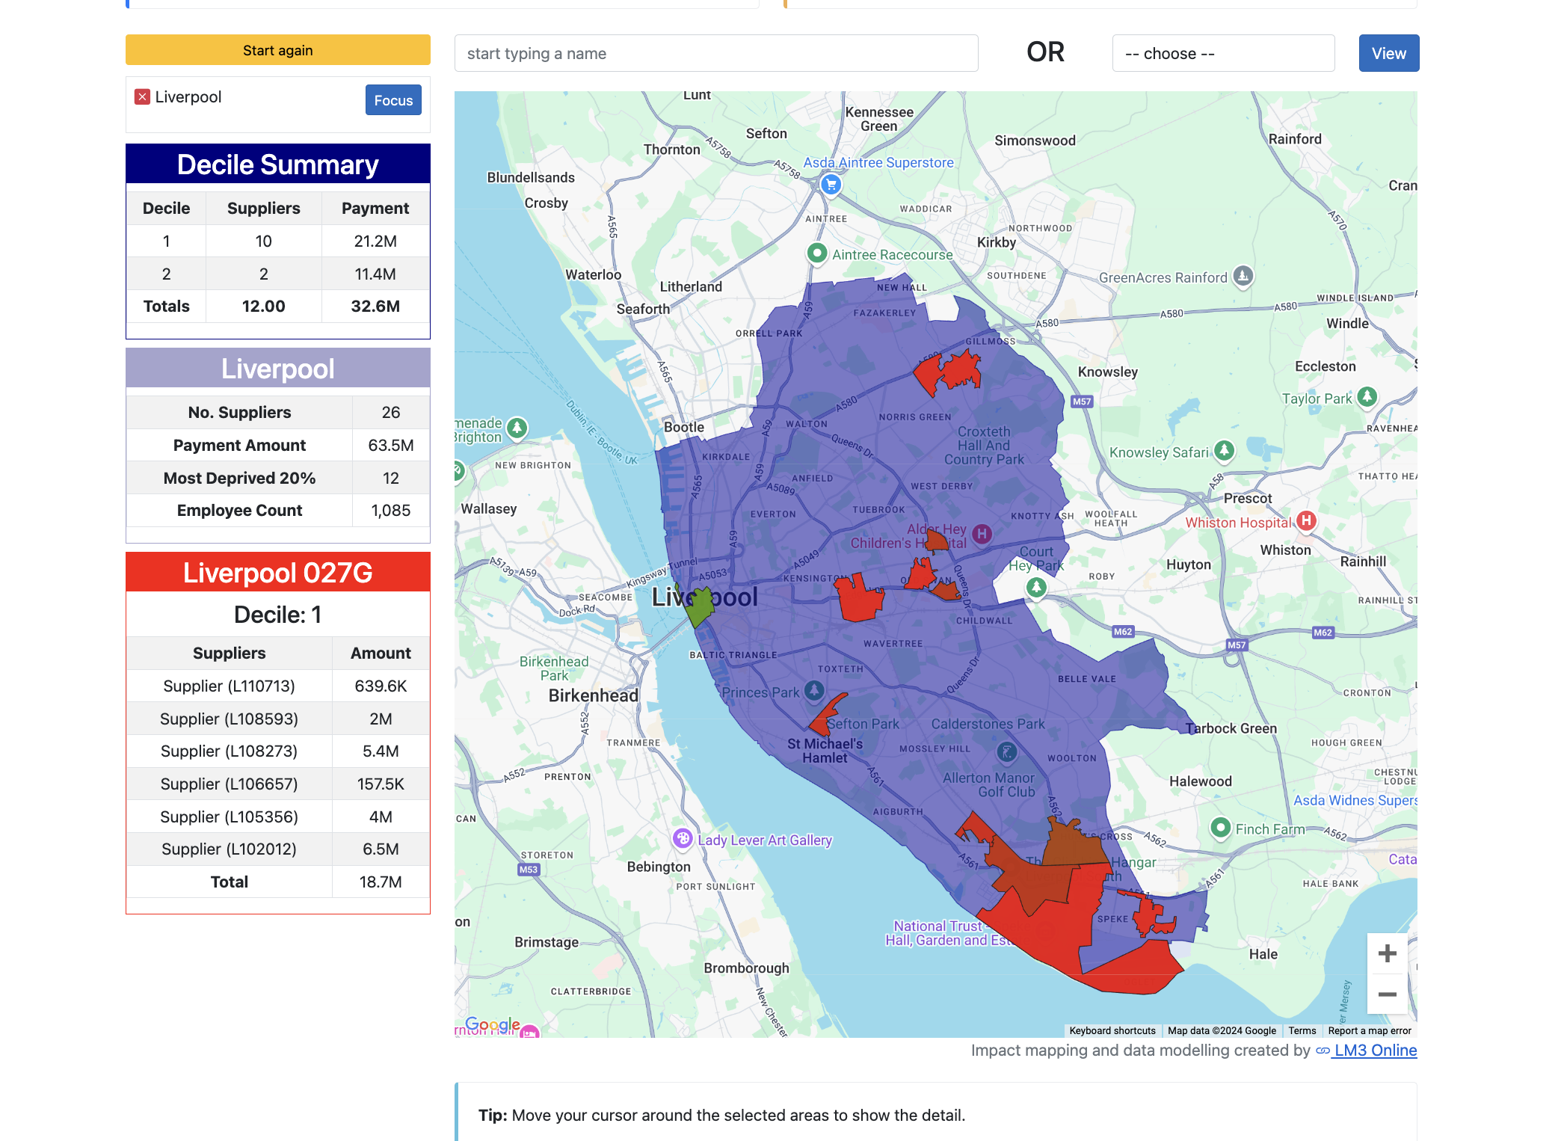The image size is (1564, 1141).
Task: Zoom in on the map
Action: [1388, 953]
